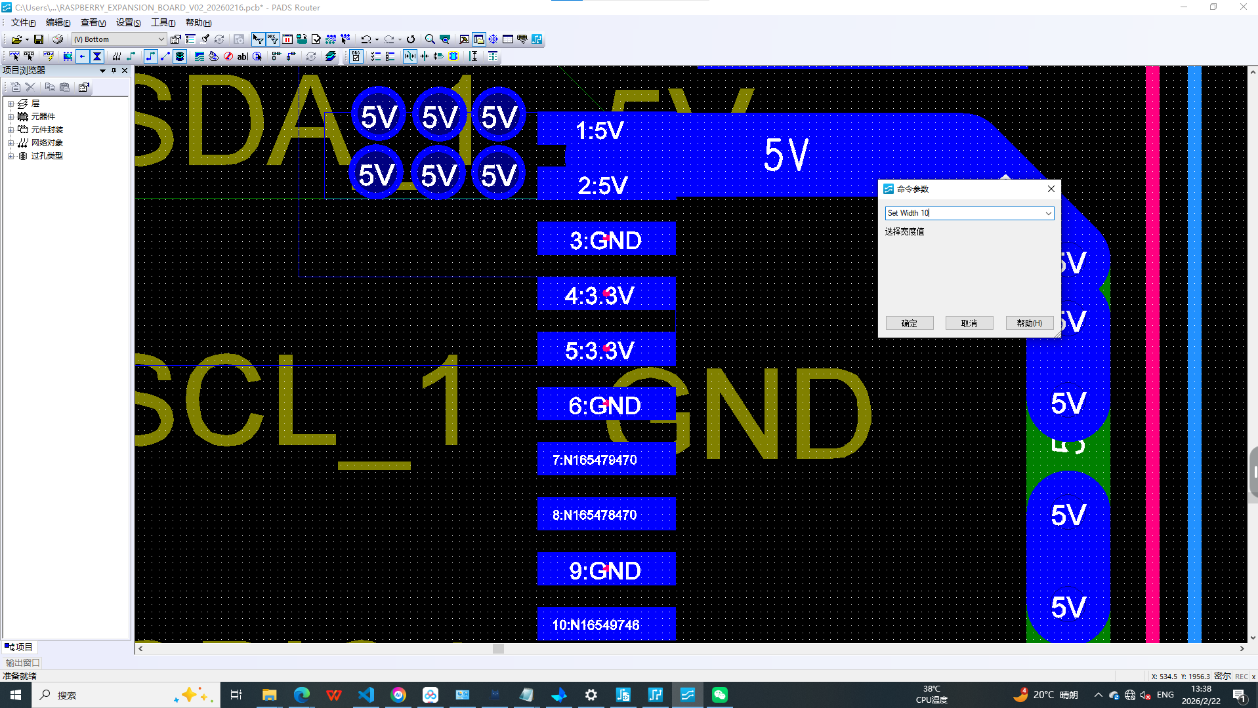The width and height of the screenshot is (1258, 708).
Task: Open the Set Width combo box dropdown
Action: pyautogui.click(x=1048, y=213)
